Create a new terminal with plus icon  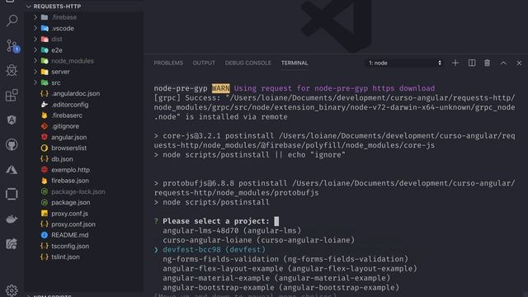tap(455, 63)
